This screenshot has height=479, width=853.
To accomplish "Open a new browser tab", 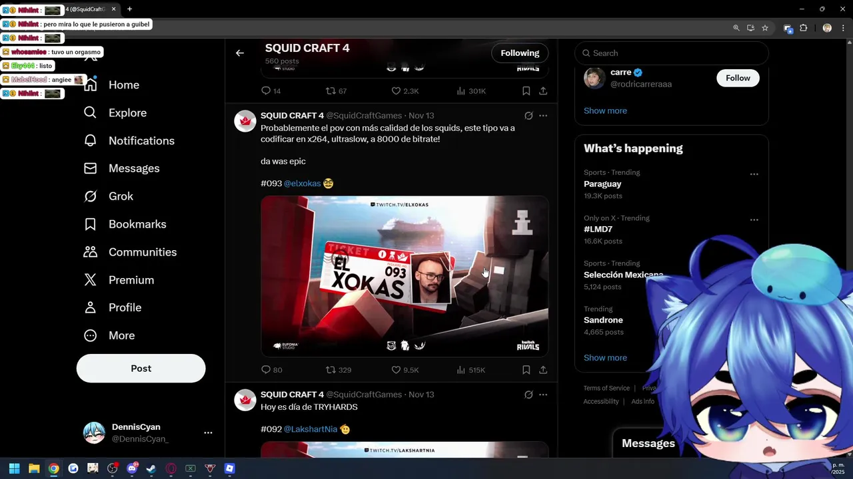I will click(129, 9).
